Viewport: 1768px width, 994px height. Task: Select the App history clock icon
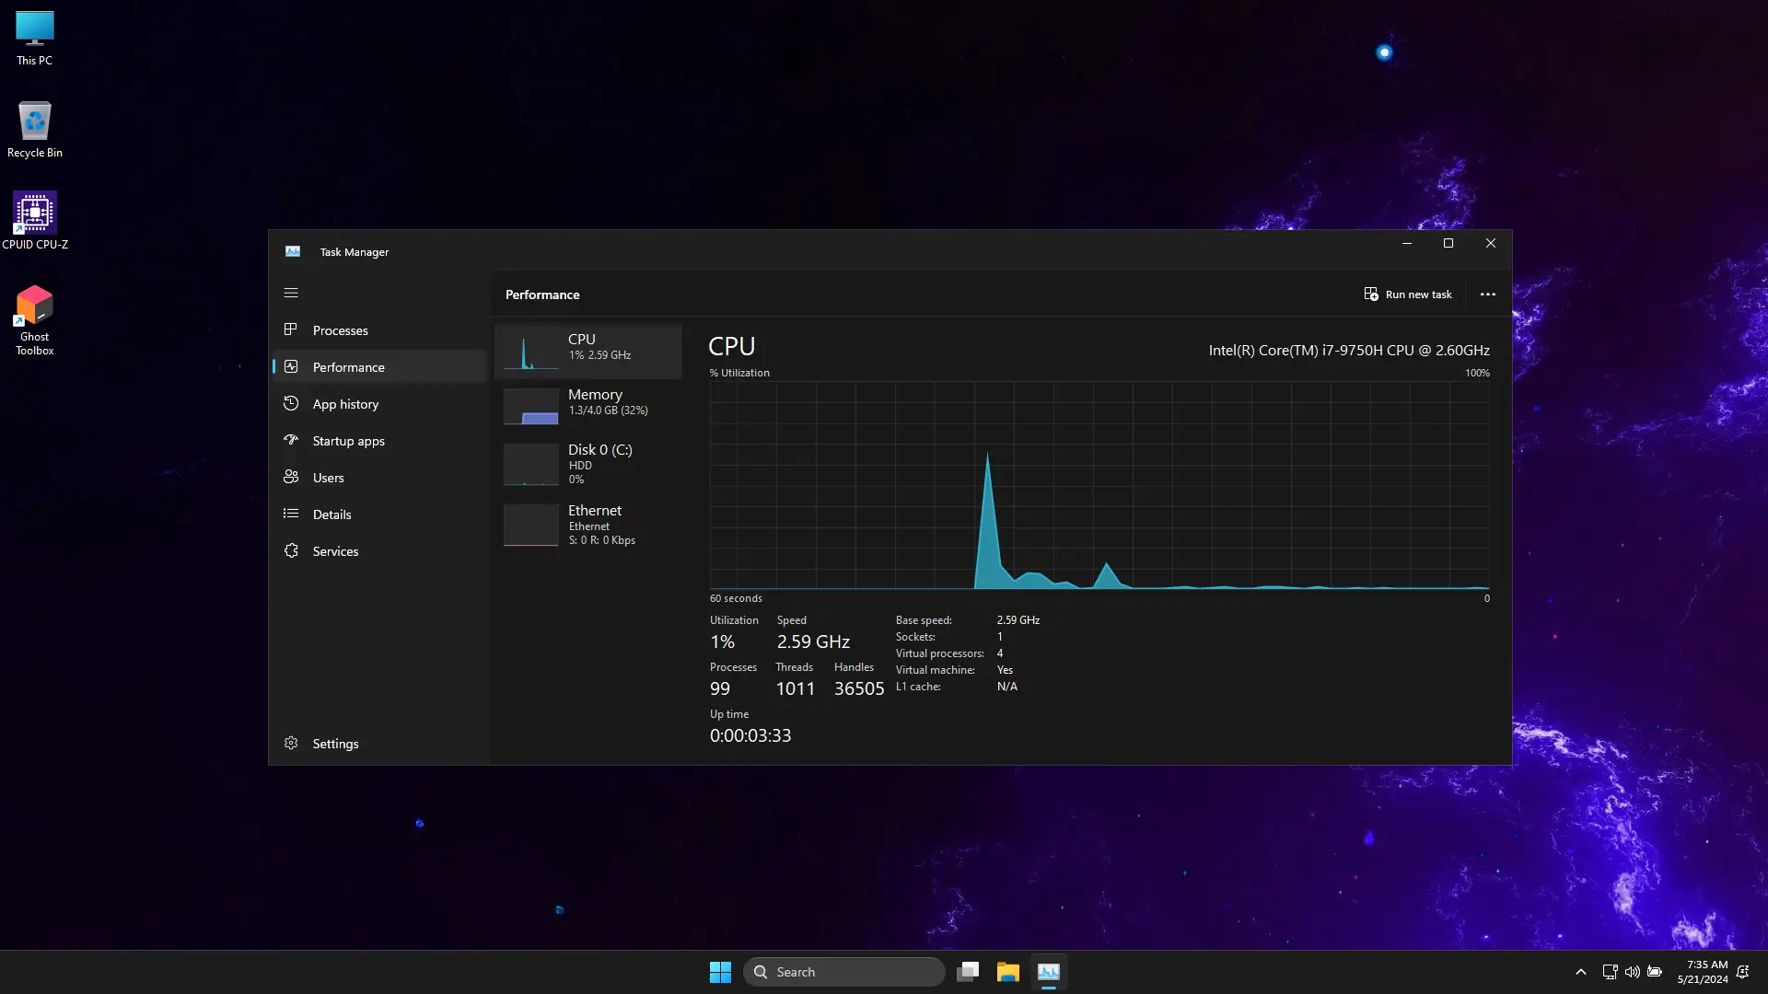pyautogui.click(x=291, y=403)
